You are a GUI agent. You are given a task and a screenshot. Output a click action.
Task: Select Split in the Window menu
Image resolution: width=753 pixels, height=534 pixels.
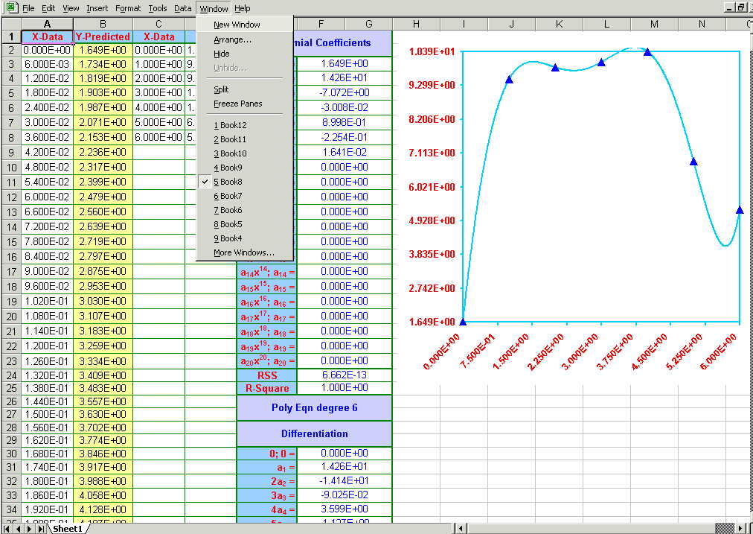pos(221,89)
